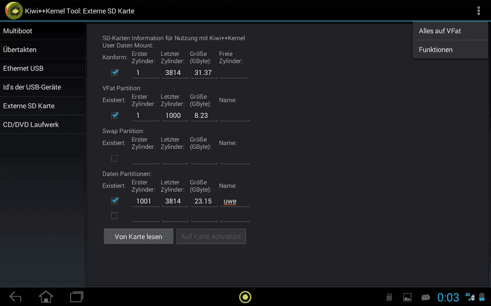
Task: Open the three-dot overflow menu
Action: pos(479,10)
